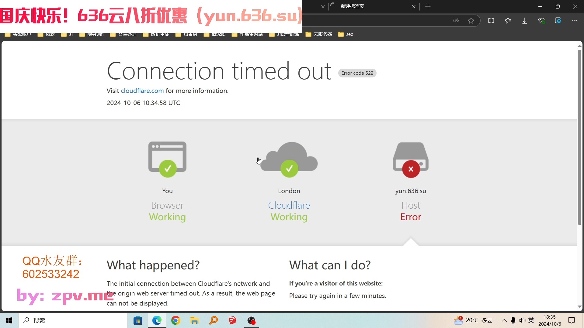Click the What happened? heading
This screenshot has width=584, height=328.
pyautogui.click(x=153, y=265)
